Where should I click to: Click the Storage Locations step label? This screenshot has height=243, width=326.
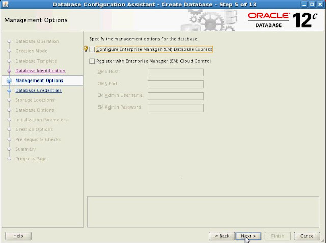(x=35, y=100)
